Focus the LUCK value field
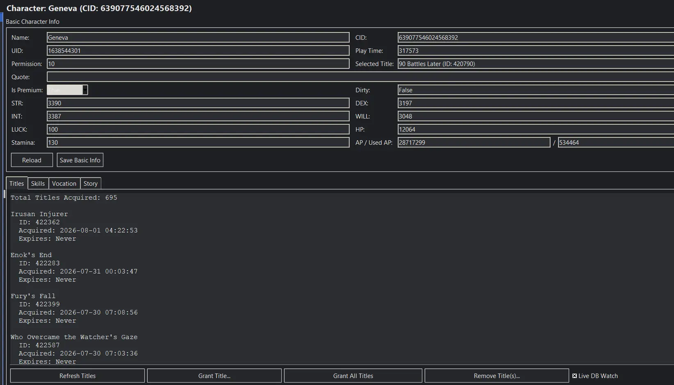The image size is (674, 385). 198,129
